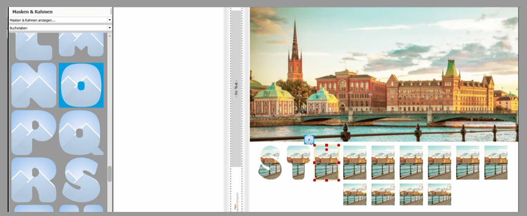This screenshot has height=216, width=527.
Task: Select the letter O mask
Action: tap(81, 85)
